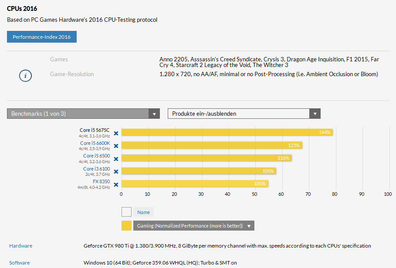Click the Produkte ein-/ausblenden arrow button
This screenshot has height=268, width=396.
tap(315, 114)
